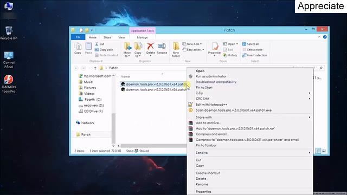
Task: Click the Cut scissors icon
Action: [97, 44]
